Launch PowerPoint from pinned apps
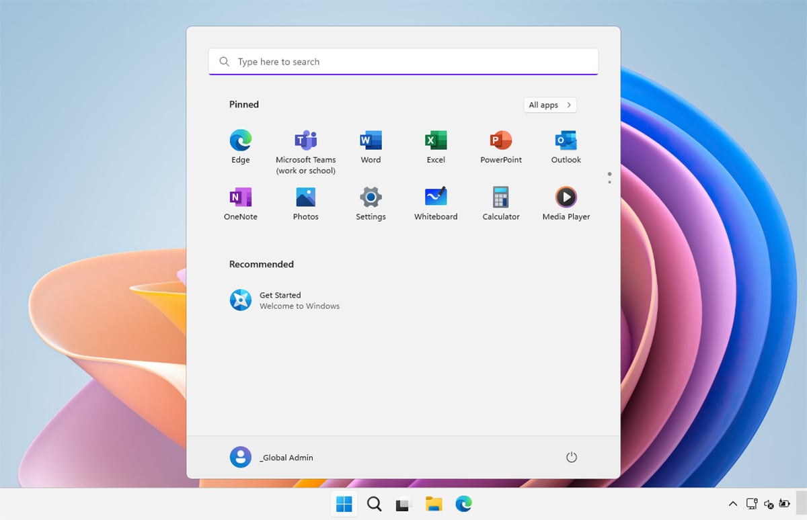807x520 pixels. coord(501,147)
